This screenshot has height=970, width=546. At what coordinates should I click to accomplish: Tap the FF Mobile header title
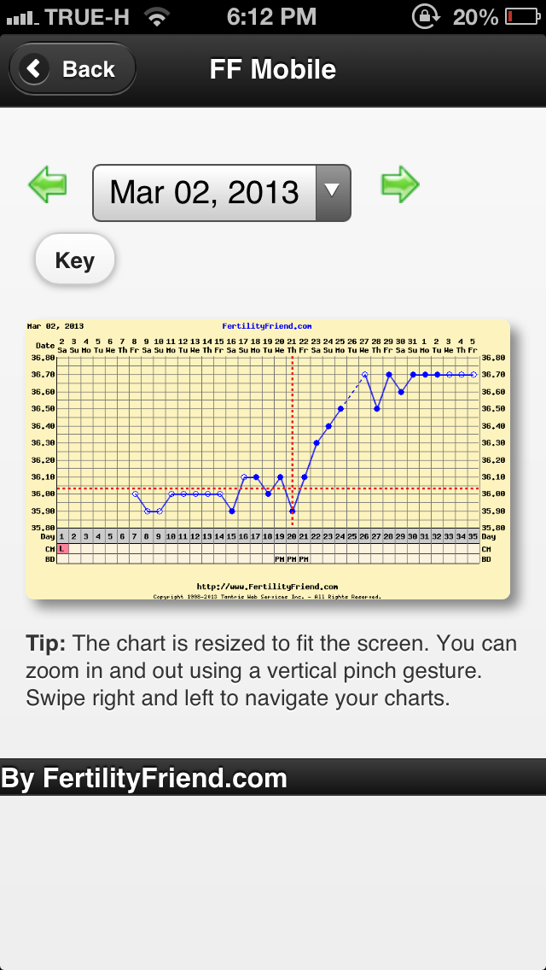[273, 69]
